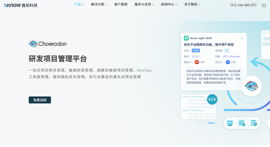Viewport: 270px width, 147px height.
Task: Expand the 新闻中心 chevron
Action: 176,5
